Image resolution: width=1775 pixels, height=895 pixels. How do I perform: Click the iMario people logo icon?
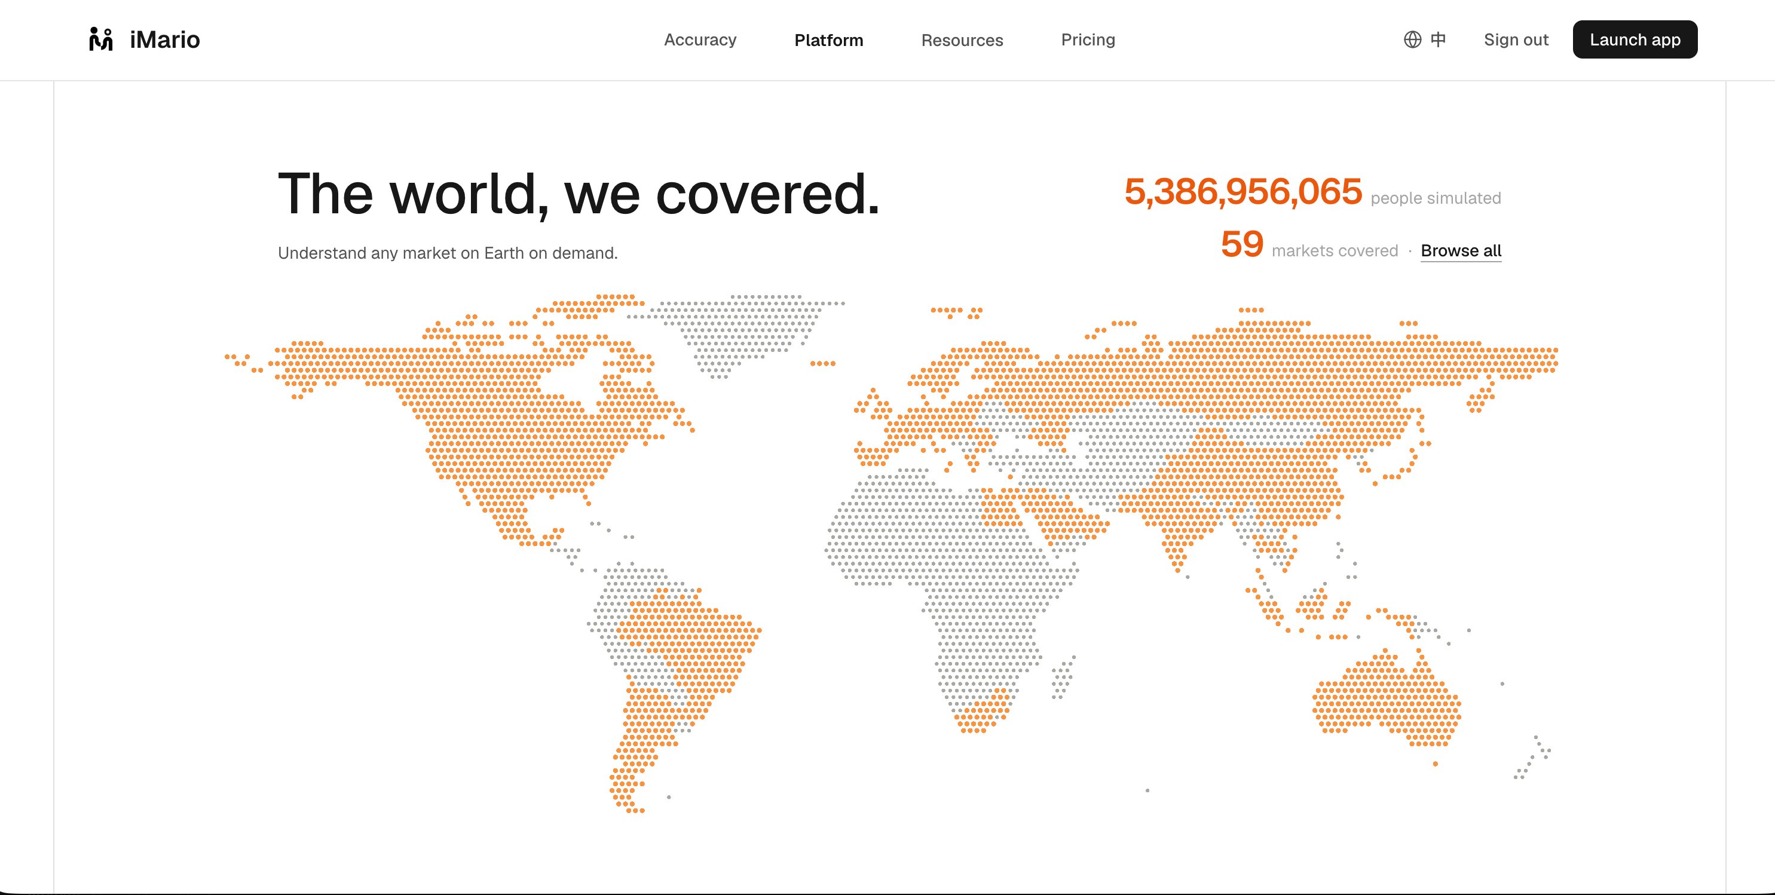(100, 39)
